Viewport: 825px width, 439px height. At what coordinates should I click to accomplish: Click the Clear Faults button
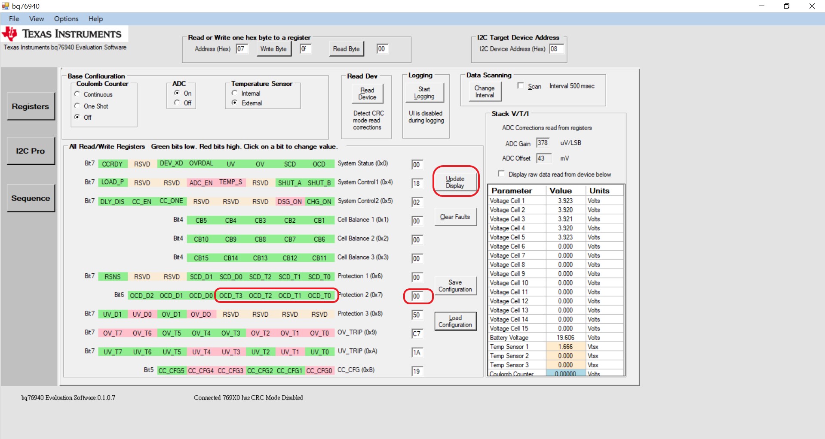[x=455, y=217]
